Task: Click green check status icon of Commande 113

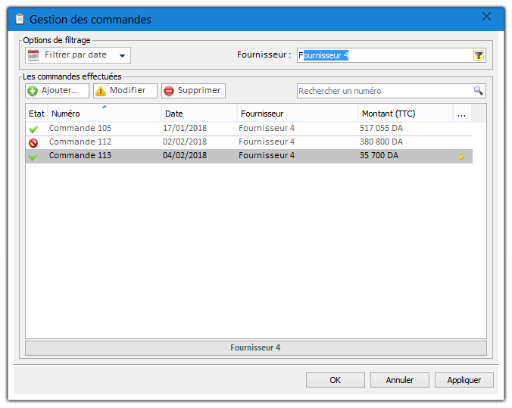Action: coord(33,156)
